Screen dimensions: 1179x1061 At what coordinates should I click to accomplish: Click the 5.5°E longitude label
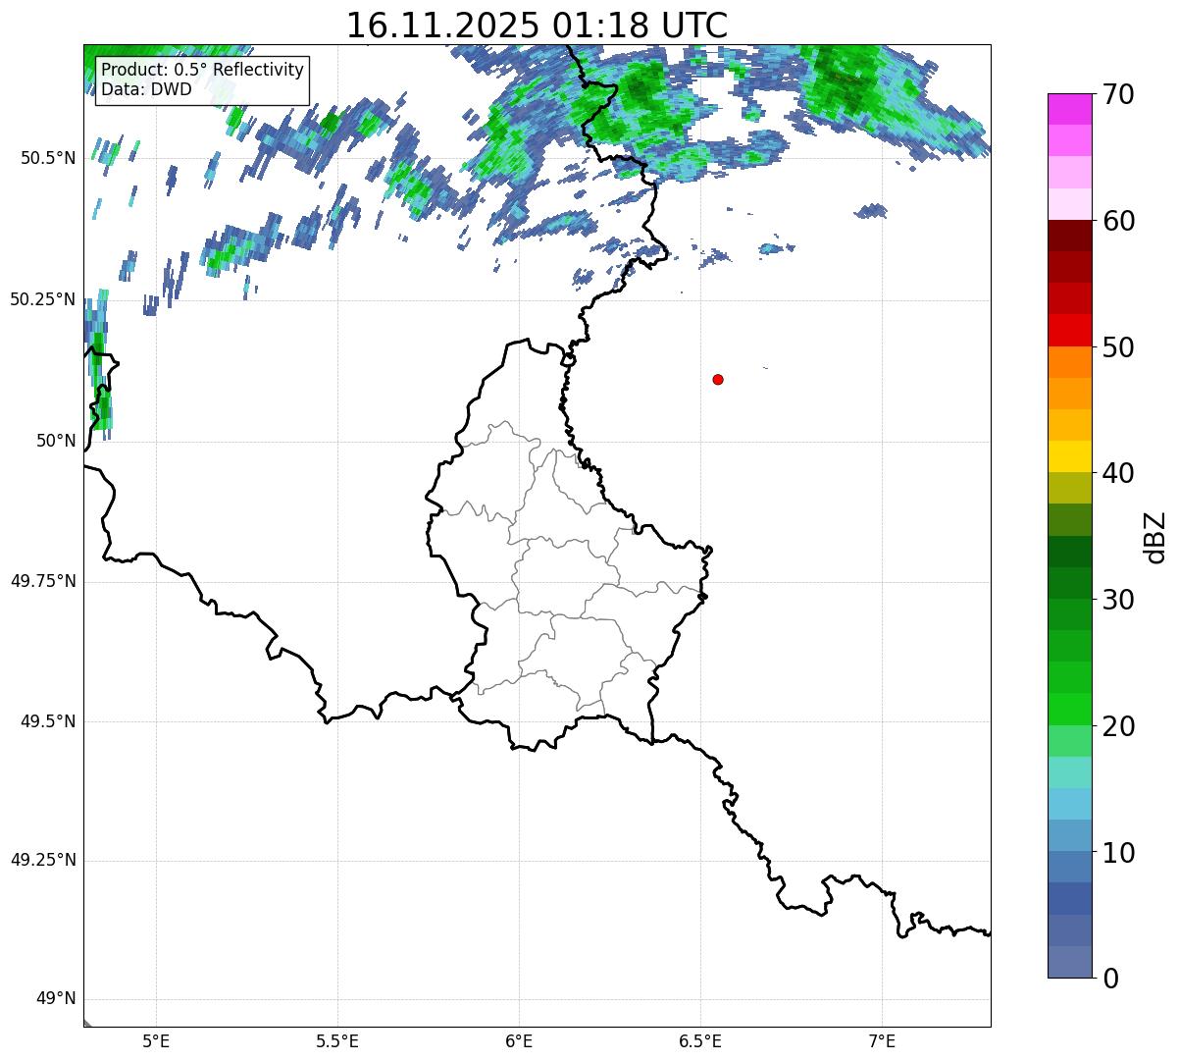click(337, 1041)
